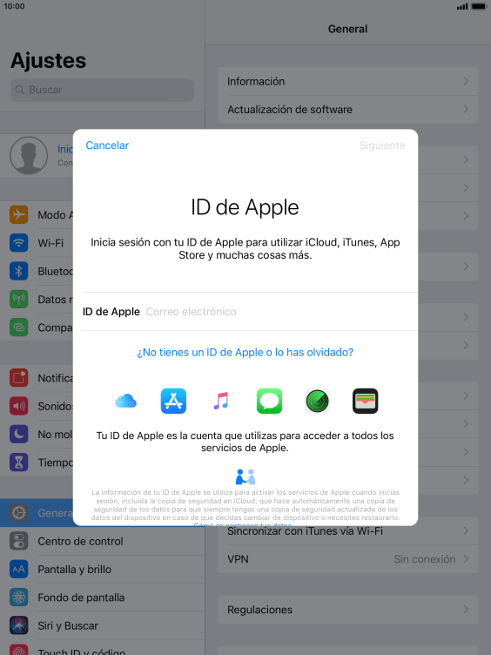
Task: Tap the Wallet icon
Action: click(x=366, y=401)
